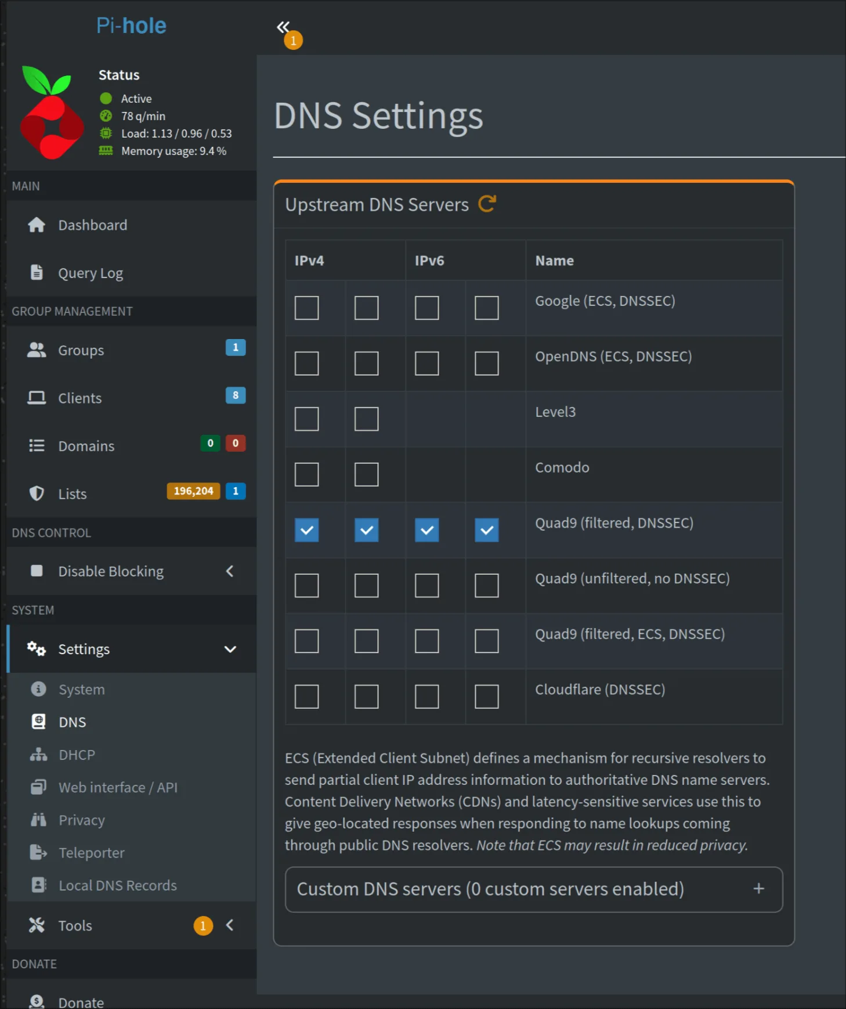Open Lists menu item
846x1009 pixels.
(131, 493)
